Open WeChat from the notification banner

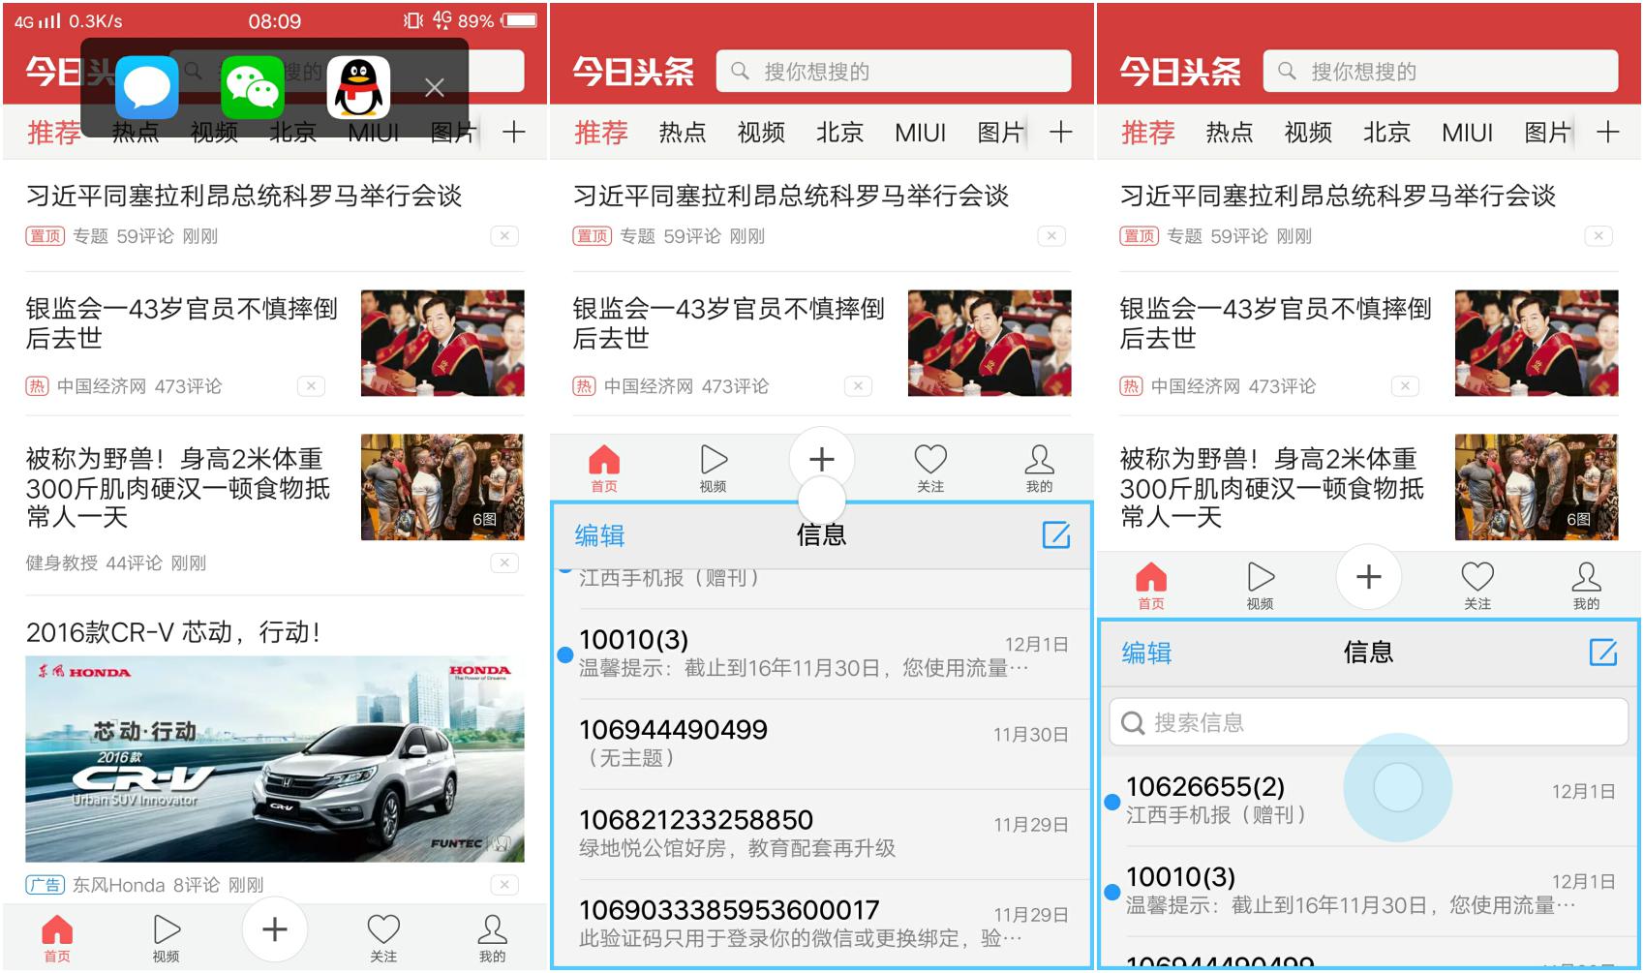pyautogui.click(x=252, y=88)
